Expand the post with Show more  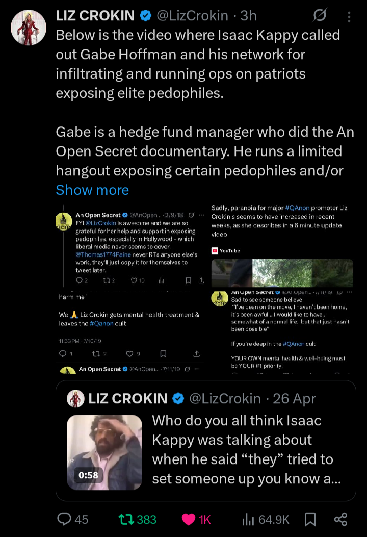pyautogui.click(x=92, y=190)
